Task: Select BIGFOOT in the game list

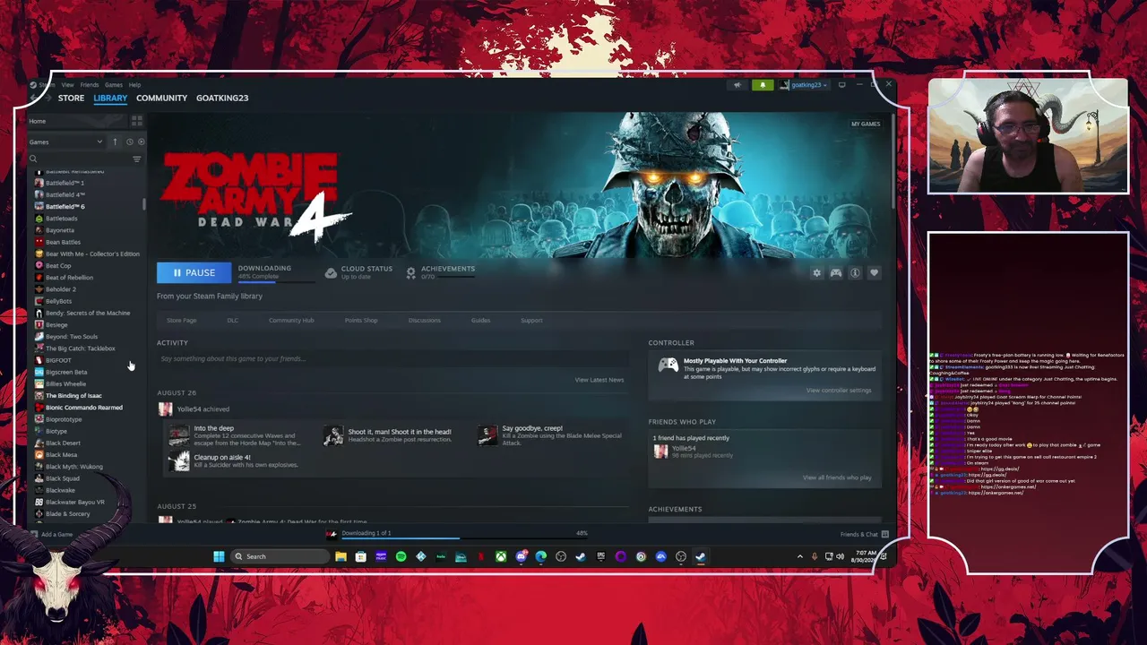Action: [x=58, y=360]
